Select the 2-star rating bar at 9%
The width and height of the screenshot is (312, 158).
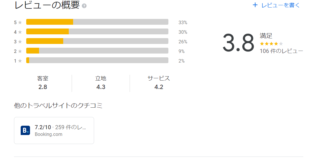[97, 51]
